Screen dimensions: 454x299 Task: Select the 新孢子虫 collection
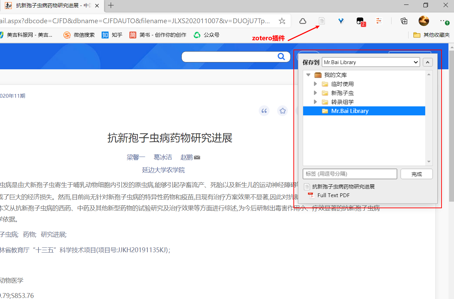coord(342,93)
